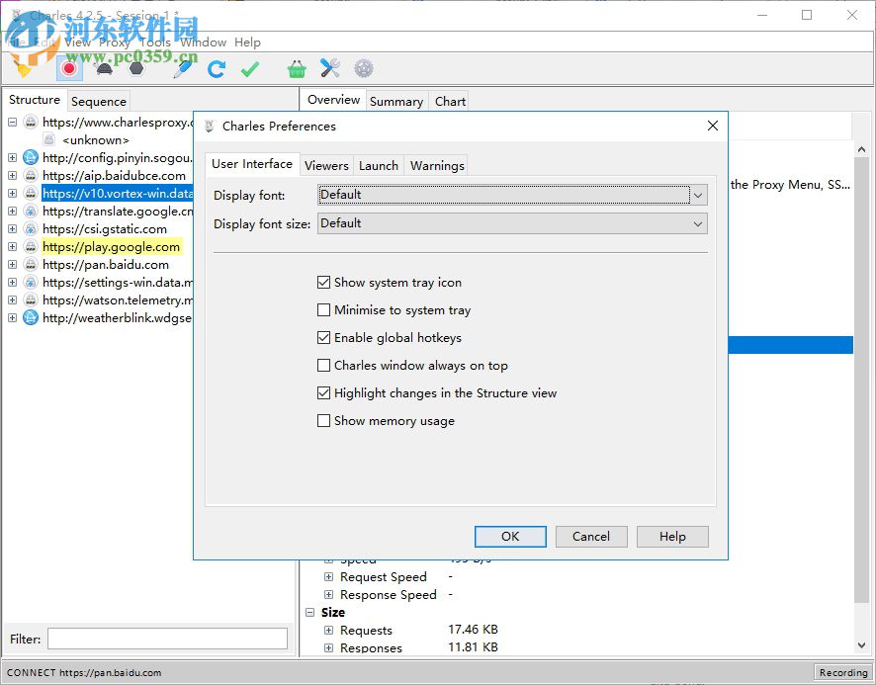Image resolution: width=876 pixels, height=685 pixels.
Task: Click the repeat request refresh icon
Action: [217, 69]
